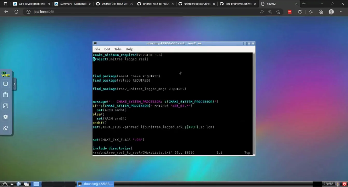Refresh the browser page
Image resolution: width=348 pixels, height=187 pixels.
(x=16, y=12)
